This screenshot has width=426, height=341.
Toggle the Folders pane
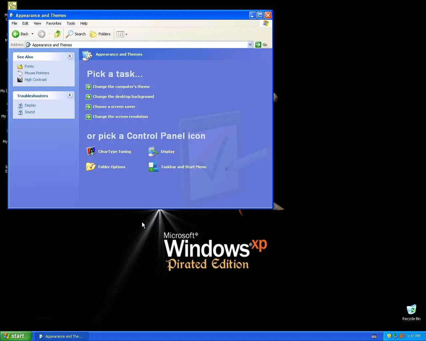click(x=100, y=34)
